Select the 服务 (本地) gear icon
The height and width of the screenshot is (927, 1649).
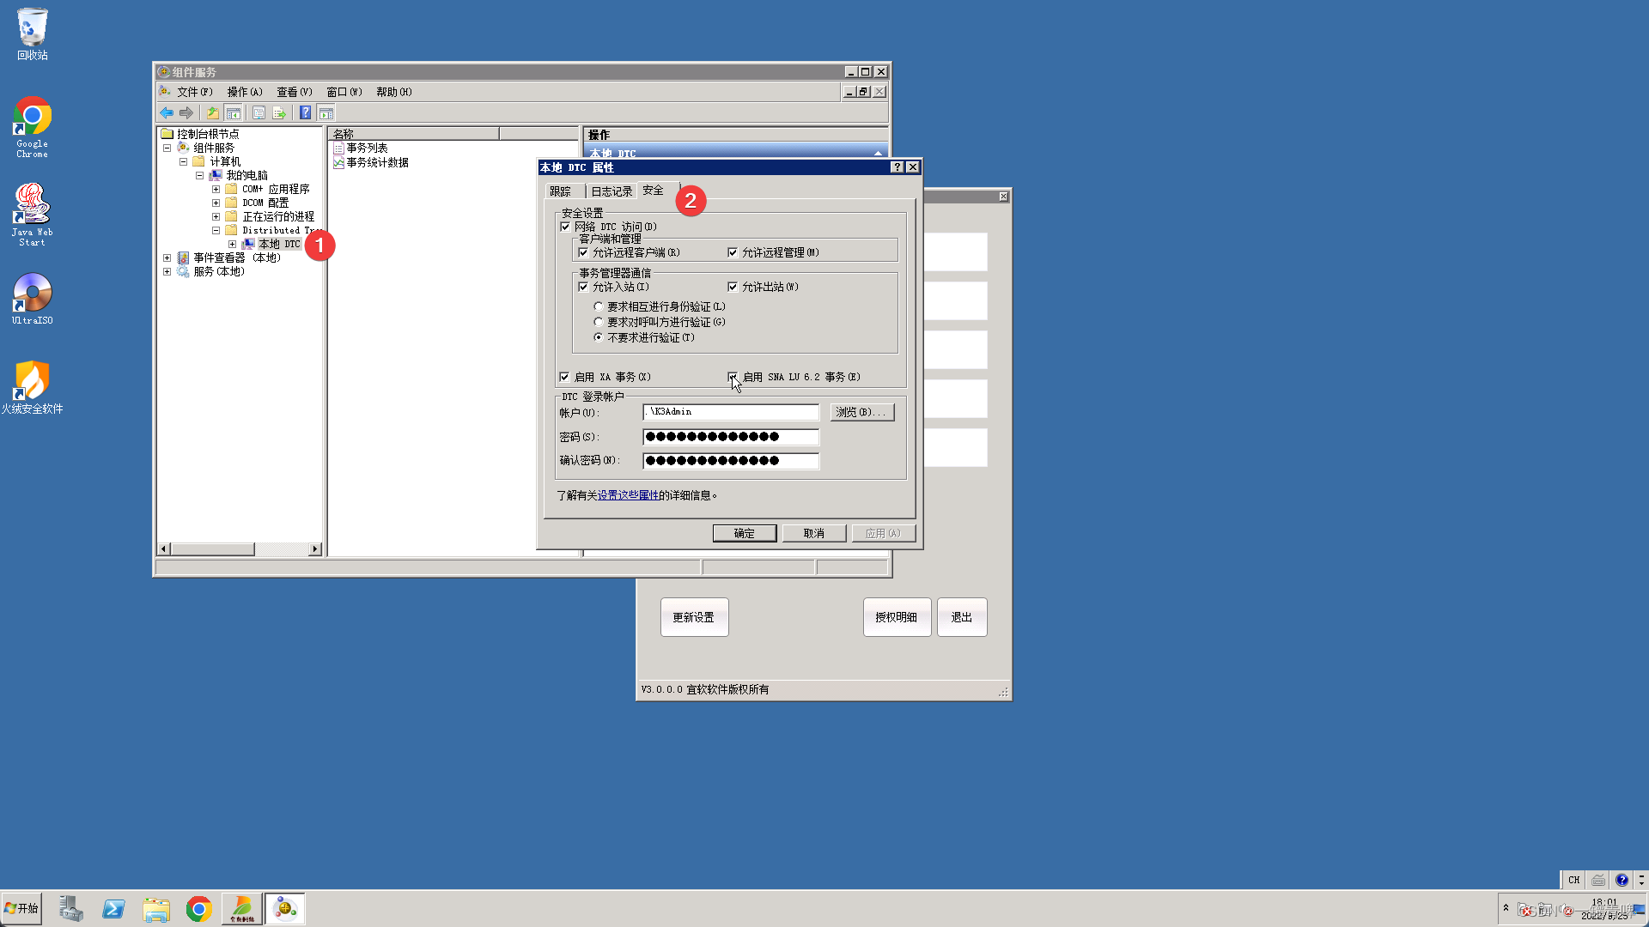pos(183,271)
